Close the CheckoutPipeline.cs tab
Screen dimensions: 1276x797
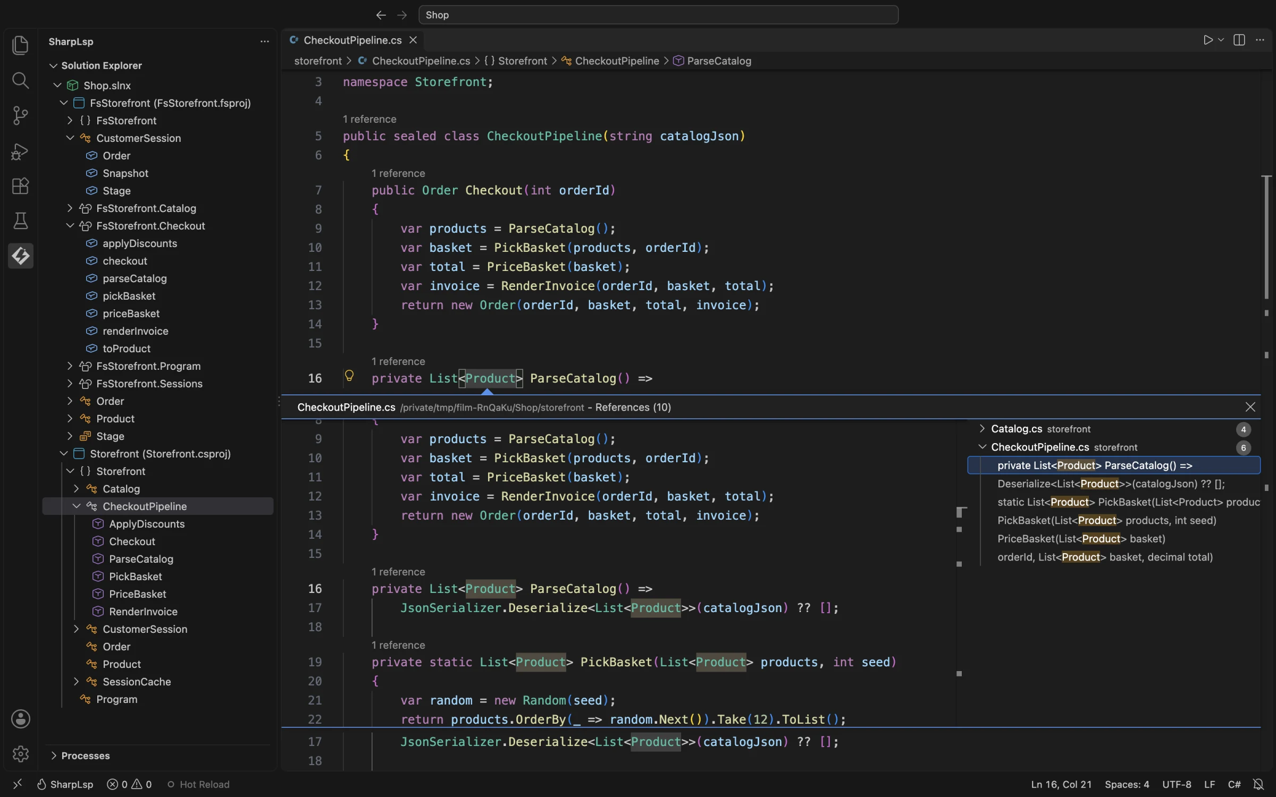tap(413, 40)
